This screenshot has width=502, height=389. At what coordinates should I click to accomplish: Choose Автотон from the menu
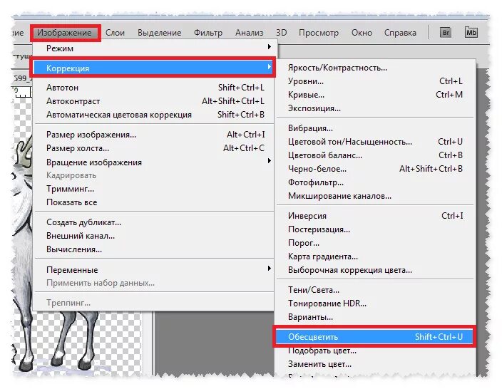pyautogui.click(x=154, y=88)
